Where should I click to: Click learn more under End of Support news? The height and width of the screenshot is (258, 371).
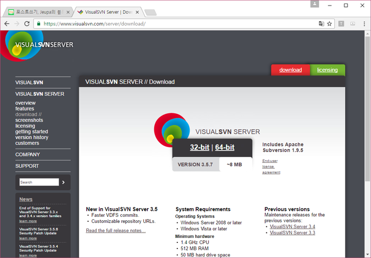(x=28, y=221)
